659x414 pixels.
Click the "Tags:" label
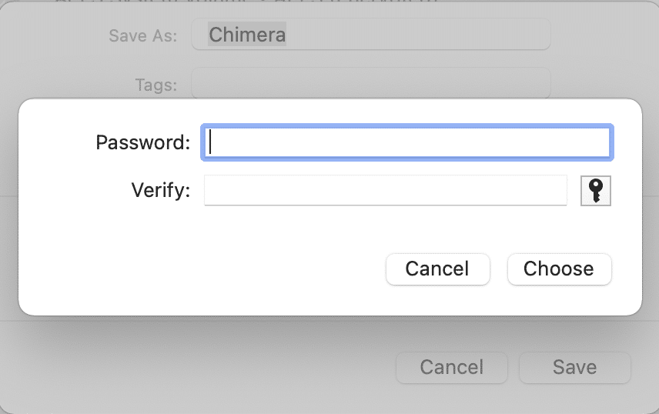click(x=154, y=84)
